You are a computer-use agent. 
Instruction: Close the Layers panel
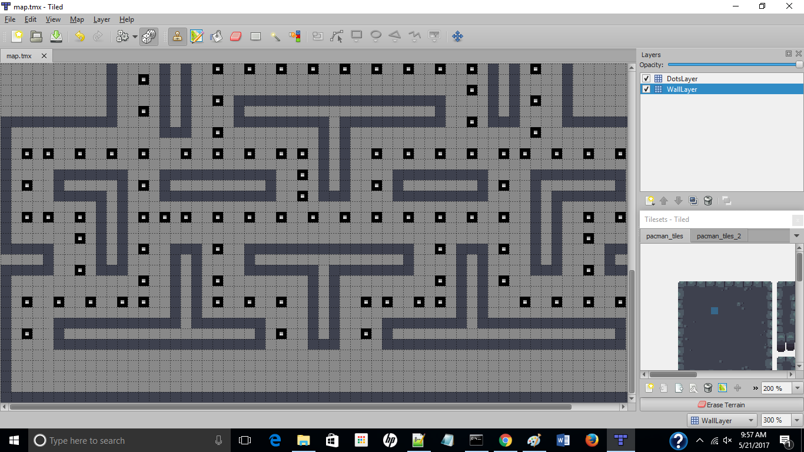point(798,54)
